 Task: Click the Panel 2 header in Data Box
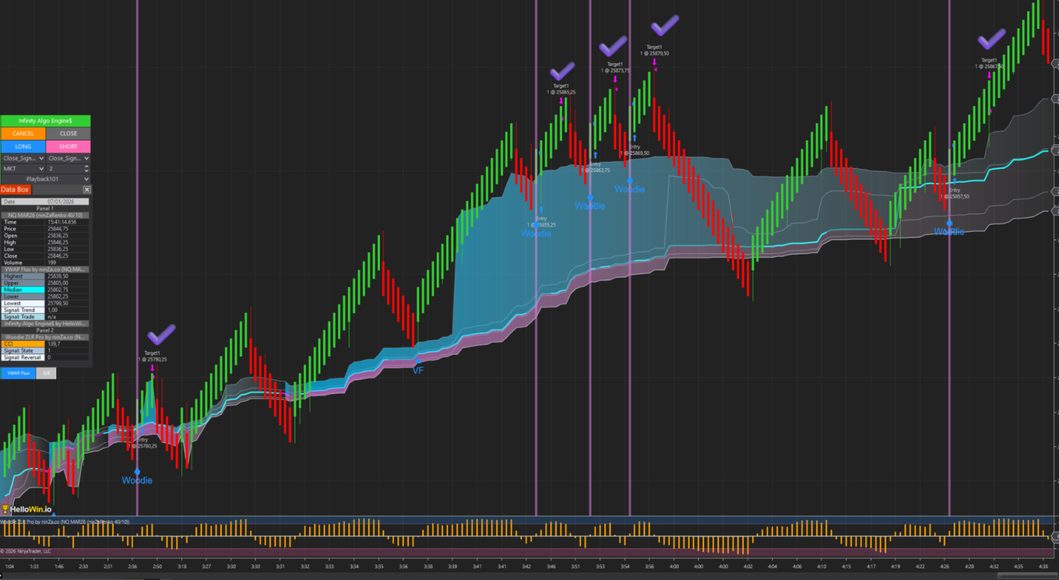pos(45,330)
